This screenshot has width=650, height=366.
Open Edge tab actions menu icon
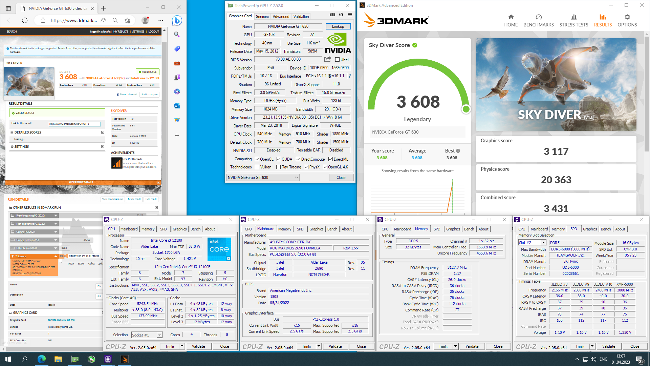coord(8,8)
